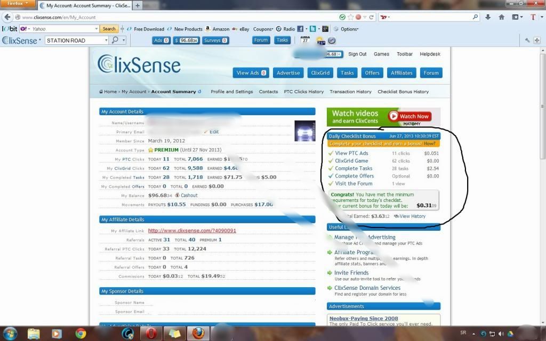Click the ClixSense toolbar Surveys button
The width and height of the screenshot is (546, 341).
click(215, 40)
